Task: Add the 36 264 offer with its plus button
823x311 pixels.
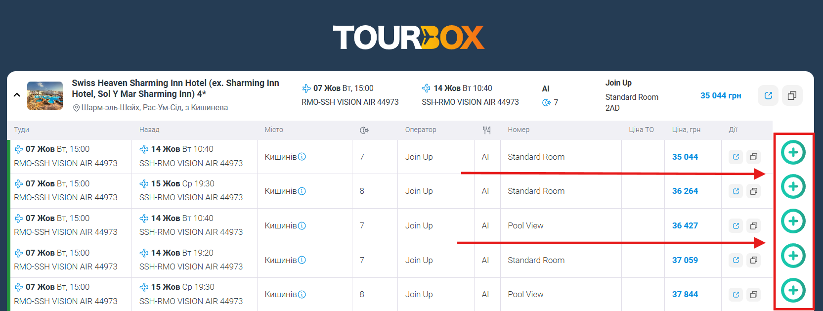Action: point(793,186)
